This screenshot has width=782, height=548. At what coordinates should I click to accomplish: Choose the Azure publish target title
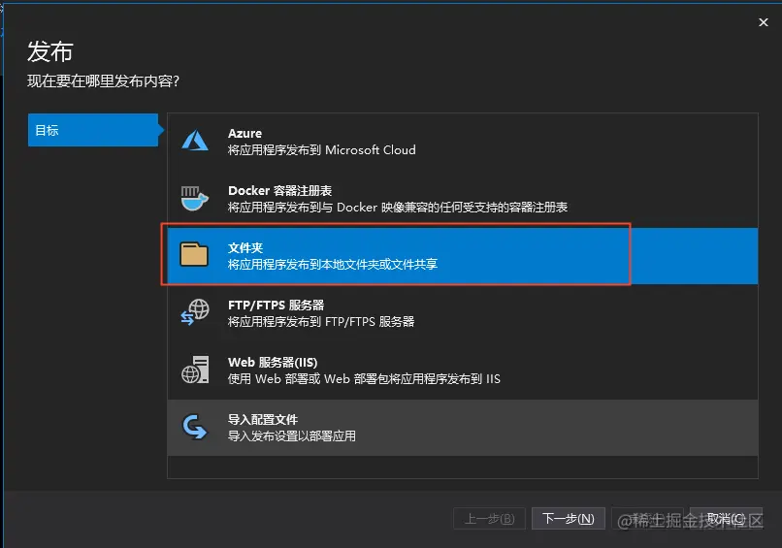[244, 133]
